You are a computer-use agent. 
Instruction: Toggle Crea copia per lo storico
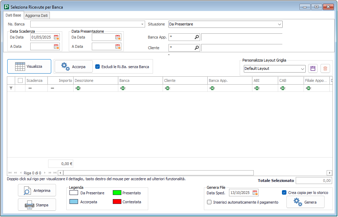pos(284,193)
